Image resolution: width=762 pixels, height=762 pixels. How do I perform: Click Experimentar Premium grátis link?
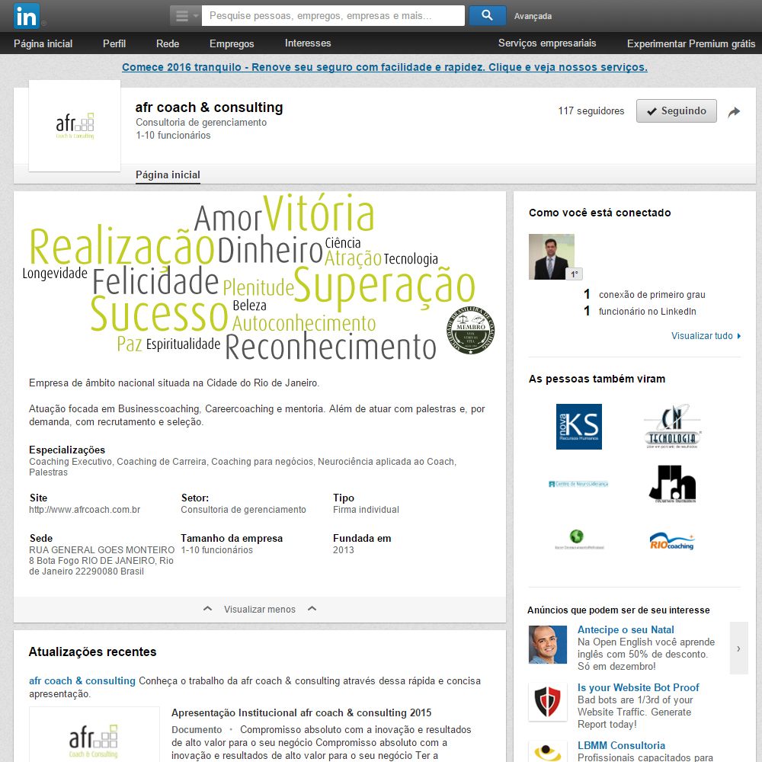click(x=691, y=43)
